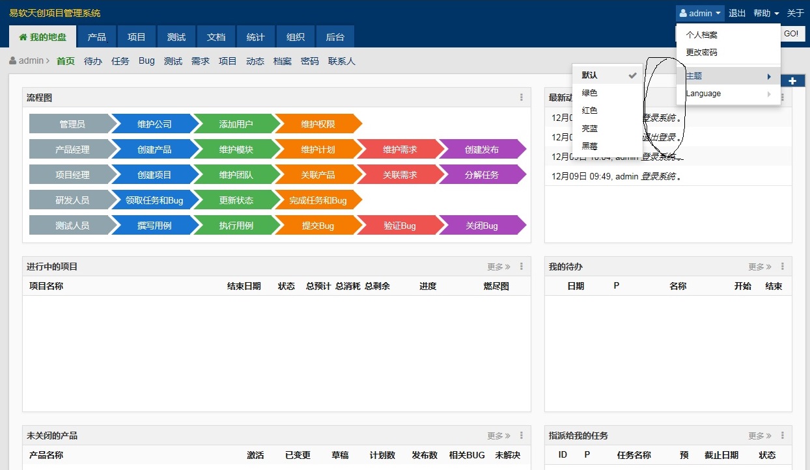Click the 关闭Bug flow step
Viewport: 810px width, 470px height.
coord(482,226)
